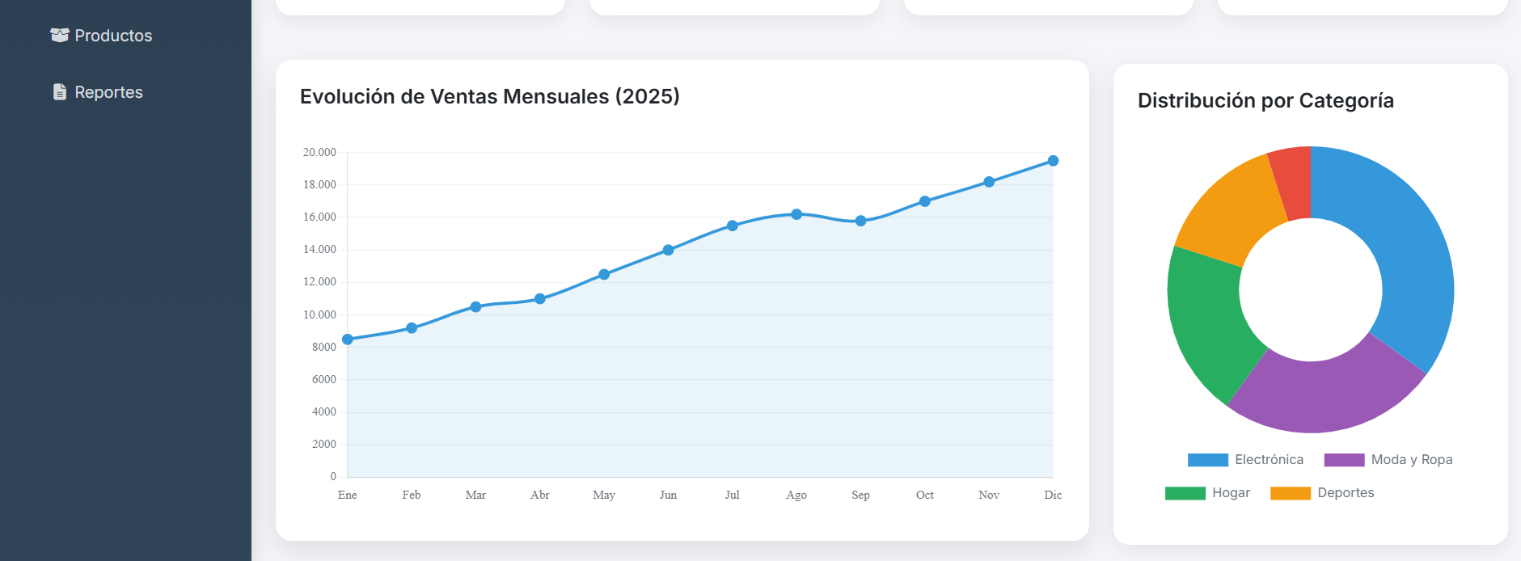Go to the Reportes menu label
The height and width of the screenshot is (561, 1521).
click(x=108, y=92)
